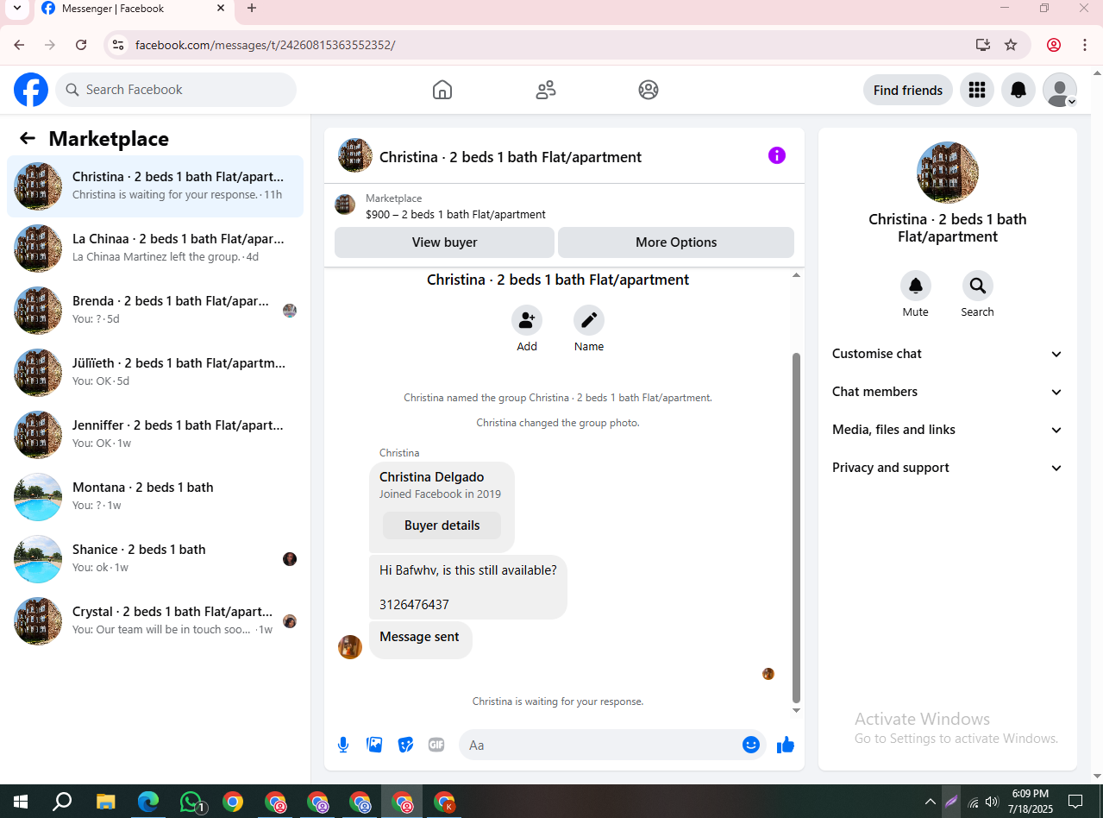This screenshot has width=1103, height=818.
Task: Open the Groups icon in top navigation
Action: coord(649,90)
